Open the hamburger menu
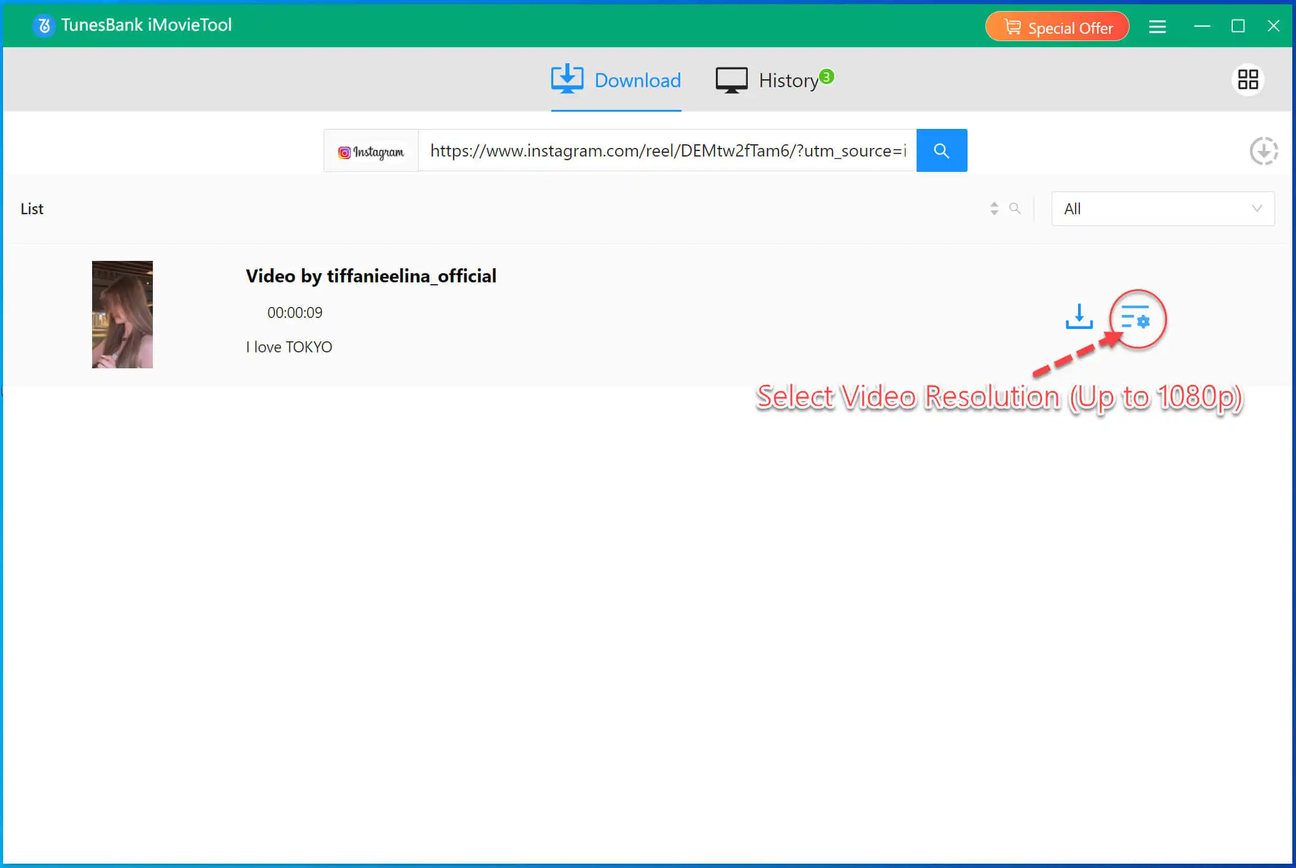 tap(1157, 26)
